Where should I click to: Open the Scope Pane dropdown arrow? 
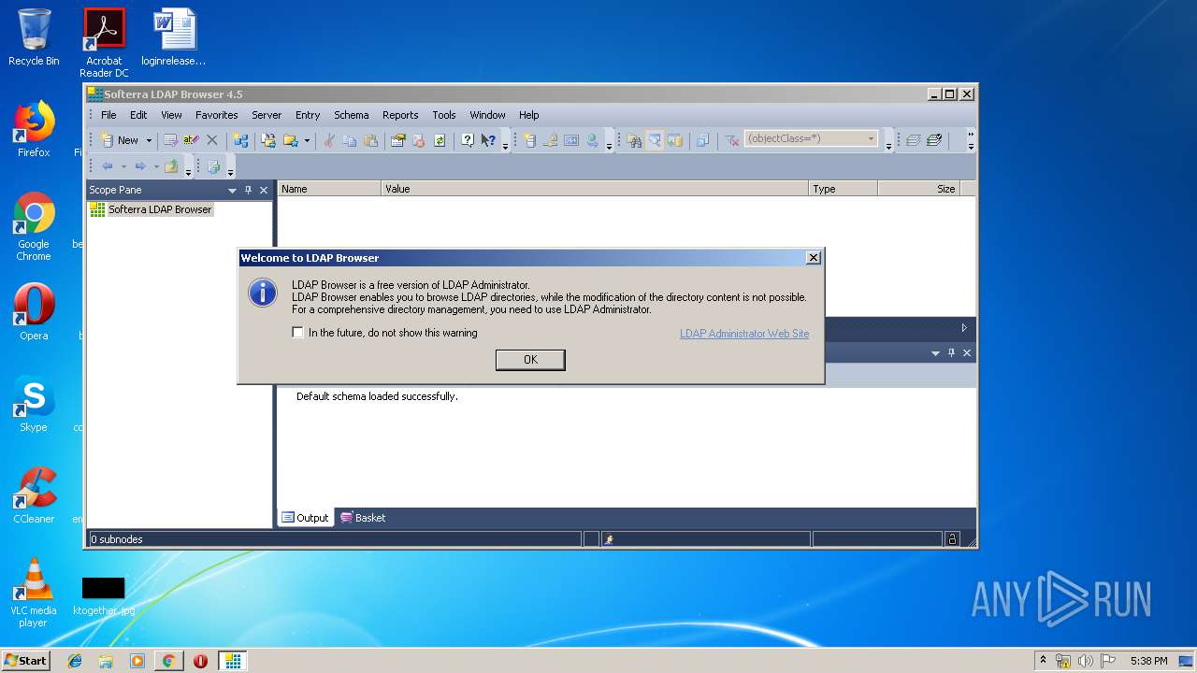coord(233,191)
